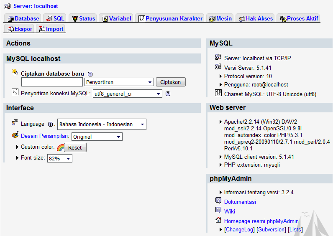
Task: Click the server icon beside Server: localhost
Action: click(8, 6)
